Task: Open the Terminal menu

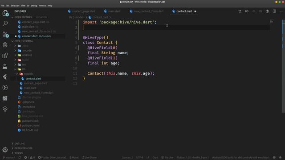Action: coord(42,6)
